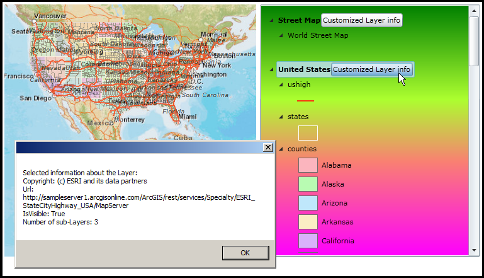This screenshot has width=484, height=278.
Task: Click Miami on the map
Action: (x=187, y=117)
